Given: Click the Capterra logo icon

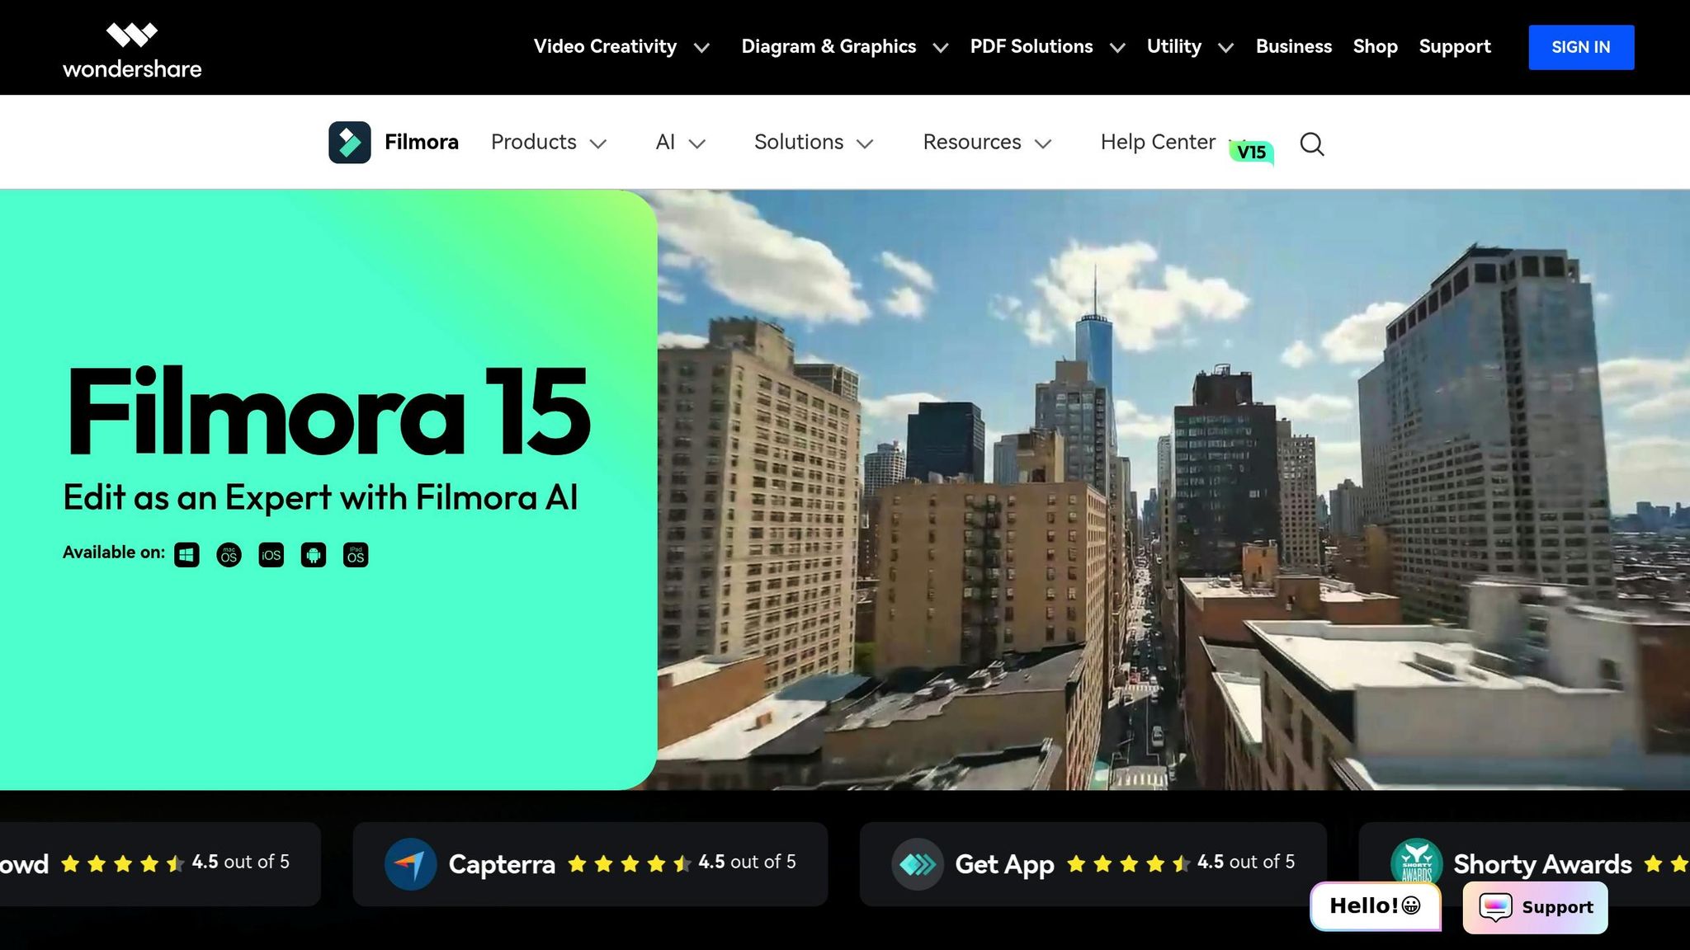Looking at the screenshot, I should coord(410,864).
